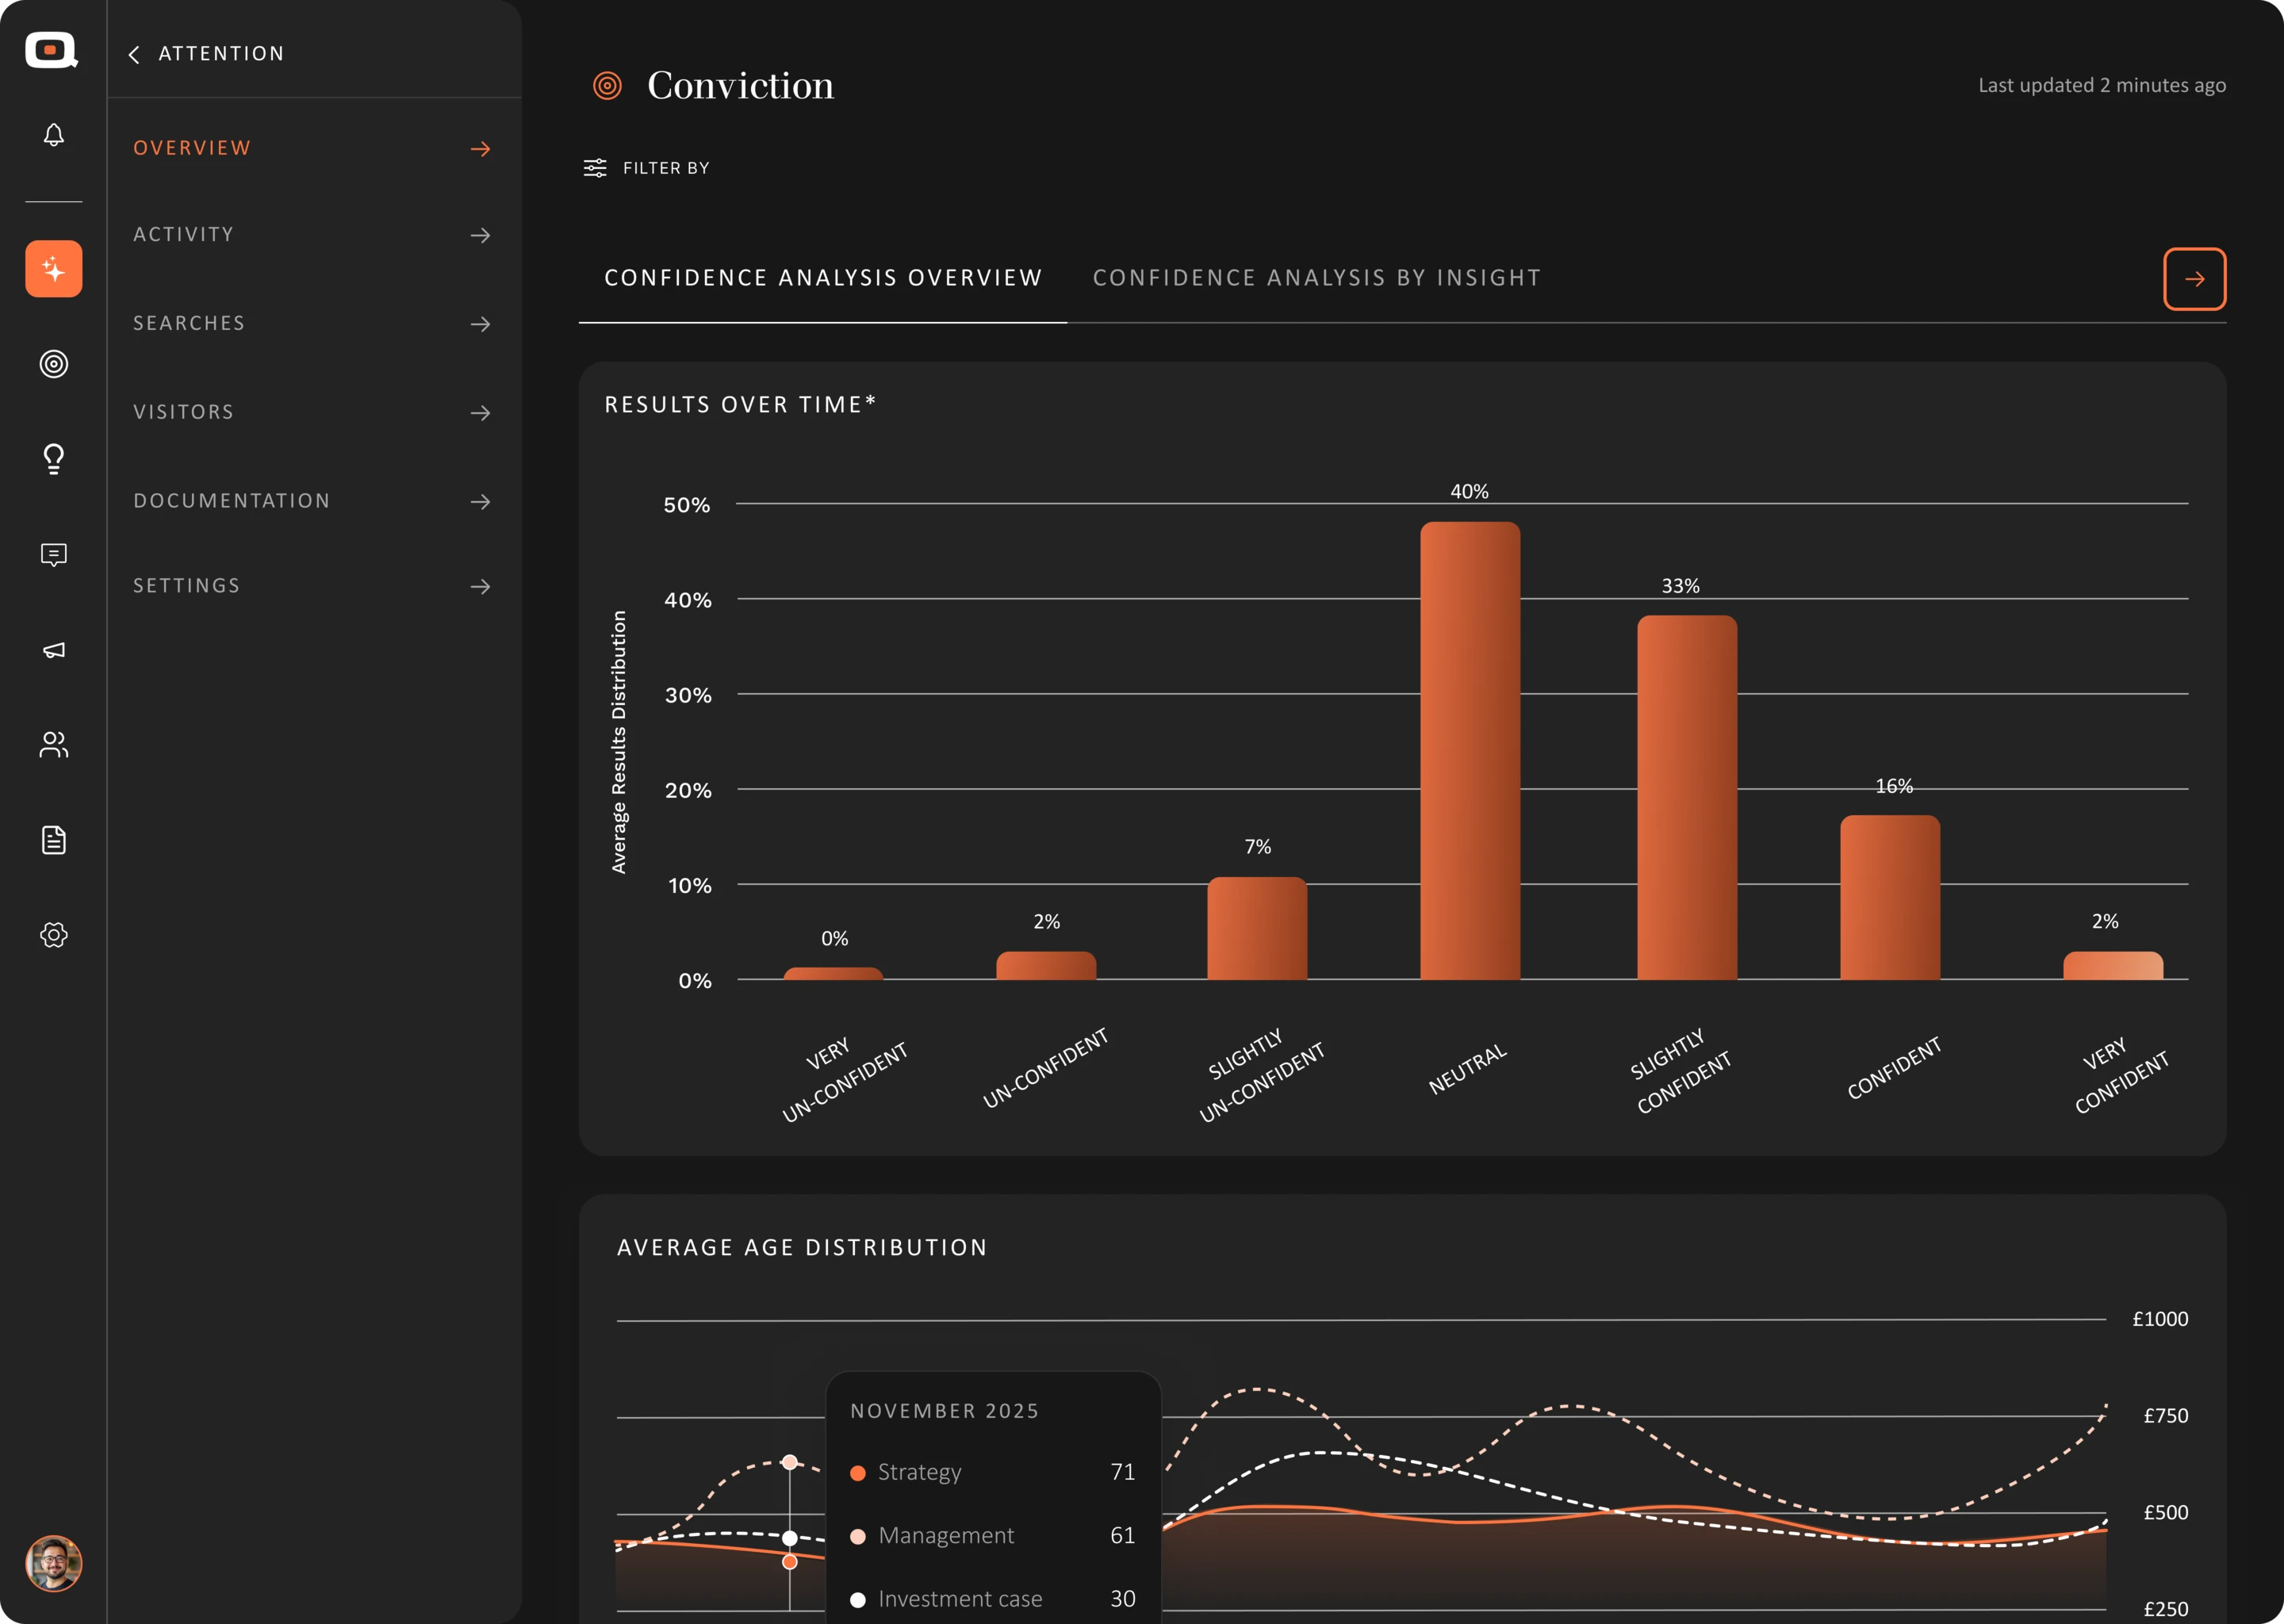Click the Slightly Un-confident 7% bar
2284x1624 pixels.
coord(1257,928)
